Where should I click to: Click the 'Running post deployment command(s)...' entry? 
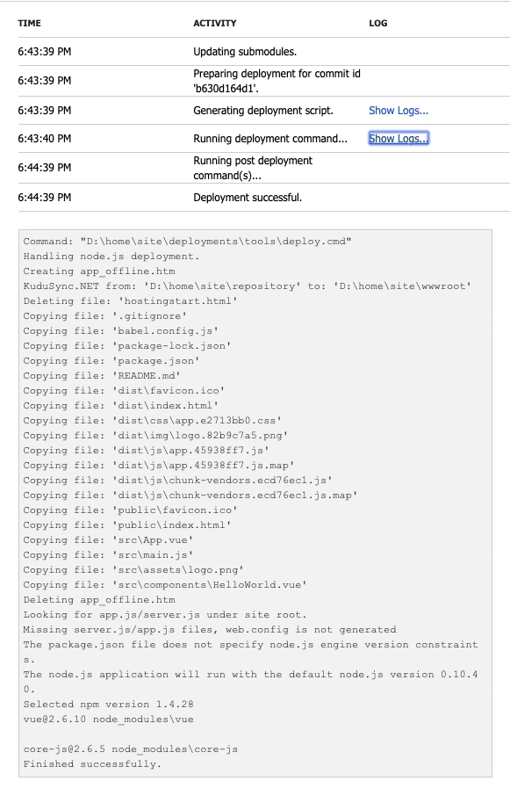[253, 168]
